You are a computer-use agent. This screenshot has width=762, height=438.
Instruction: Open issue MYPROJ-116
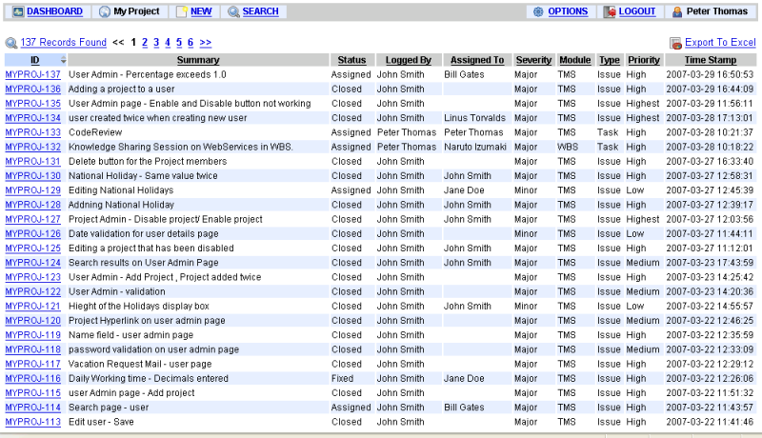point(33,379)
